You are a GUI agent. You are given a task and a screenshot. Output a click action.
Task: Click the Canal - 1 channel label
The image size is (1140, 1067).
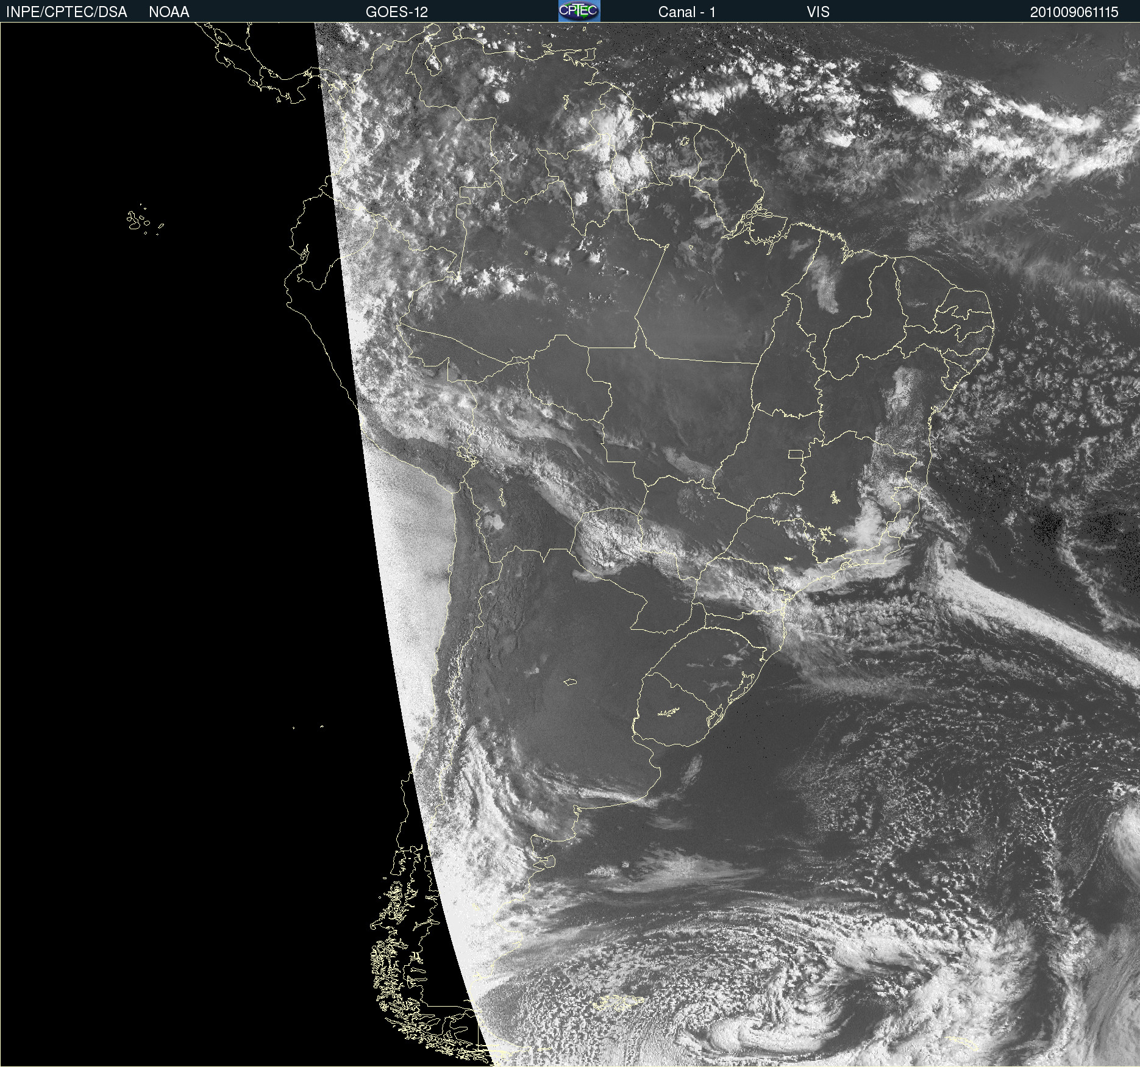[687, 12]
